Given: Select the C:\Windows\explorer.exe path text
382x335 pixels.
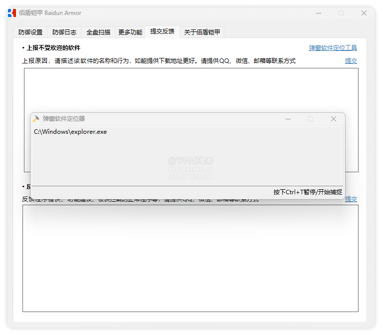Looking at the screenshot, I should coord(70,132).
